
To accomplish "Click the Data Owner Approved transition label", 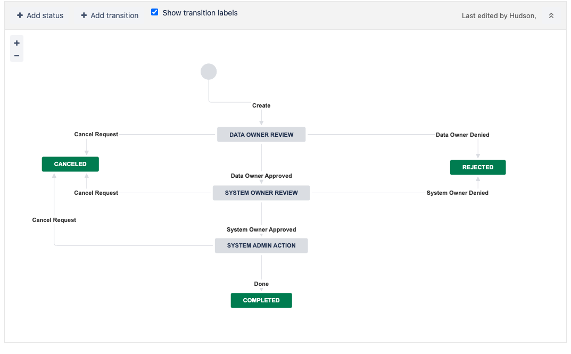I will (261, 176).
